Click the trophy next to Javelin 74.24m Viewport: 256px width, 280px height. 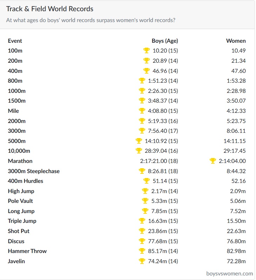(142, 261)
